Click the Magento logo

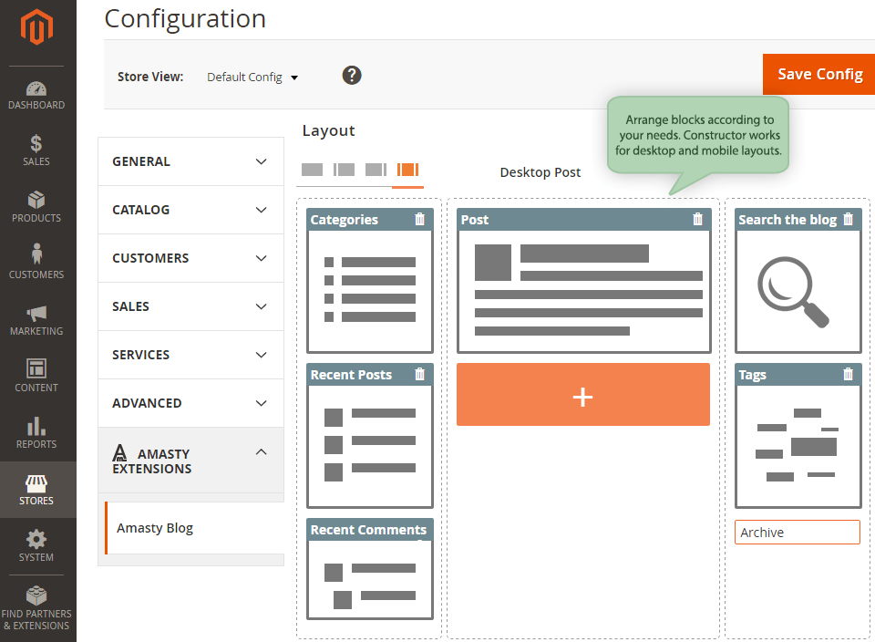click(x=37, y=29)
